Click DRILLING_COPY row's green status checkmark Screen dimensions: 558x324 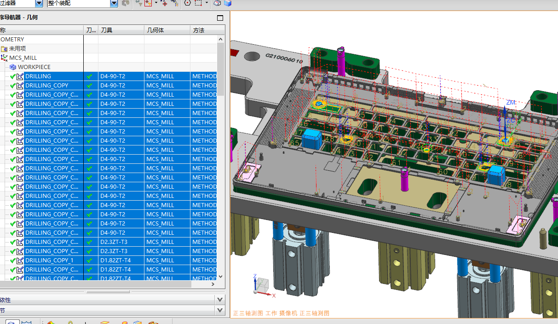click(x=13, y=86)
